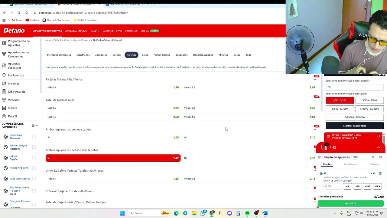Collapse bet slip with chevron at 1.42
Image resolution: width=387 pixels, height=218 pixels.
378,147
